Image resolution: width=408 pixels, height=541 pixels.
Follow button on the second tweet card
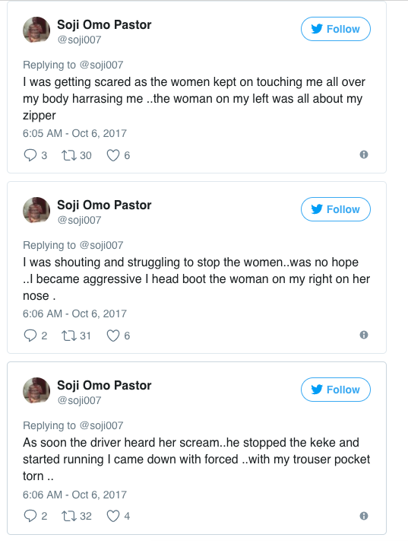[x=336, y=209]
